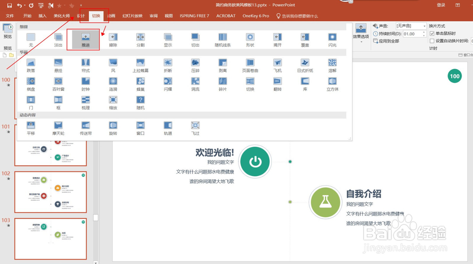Screen dimensions: 473x264
Task: Switch to the ACROBAT tab
Action: tap(226, 16)
